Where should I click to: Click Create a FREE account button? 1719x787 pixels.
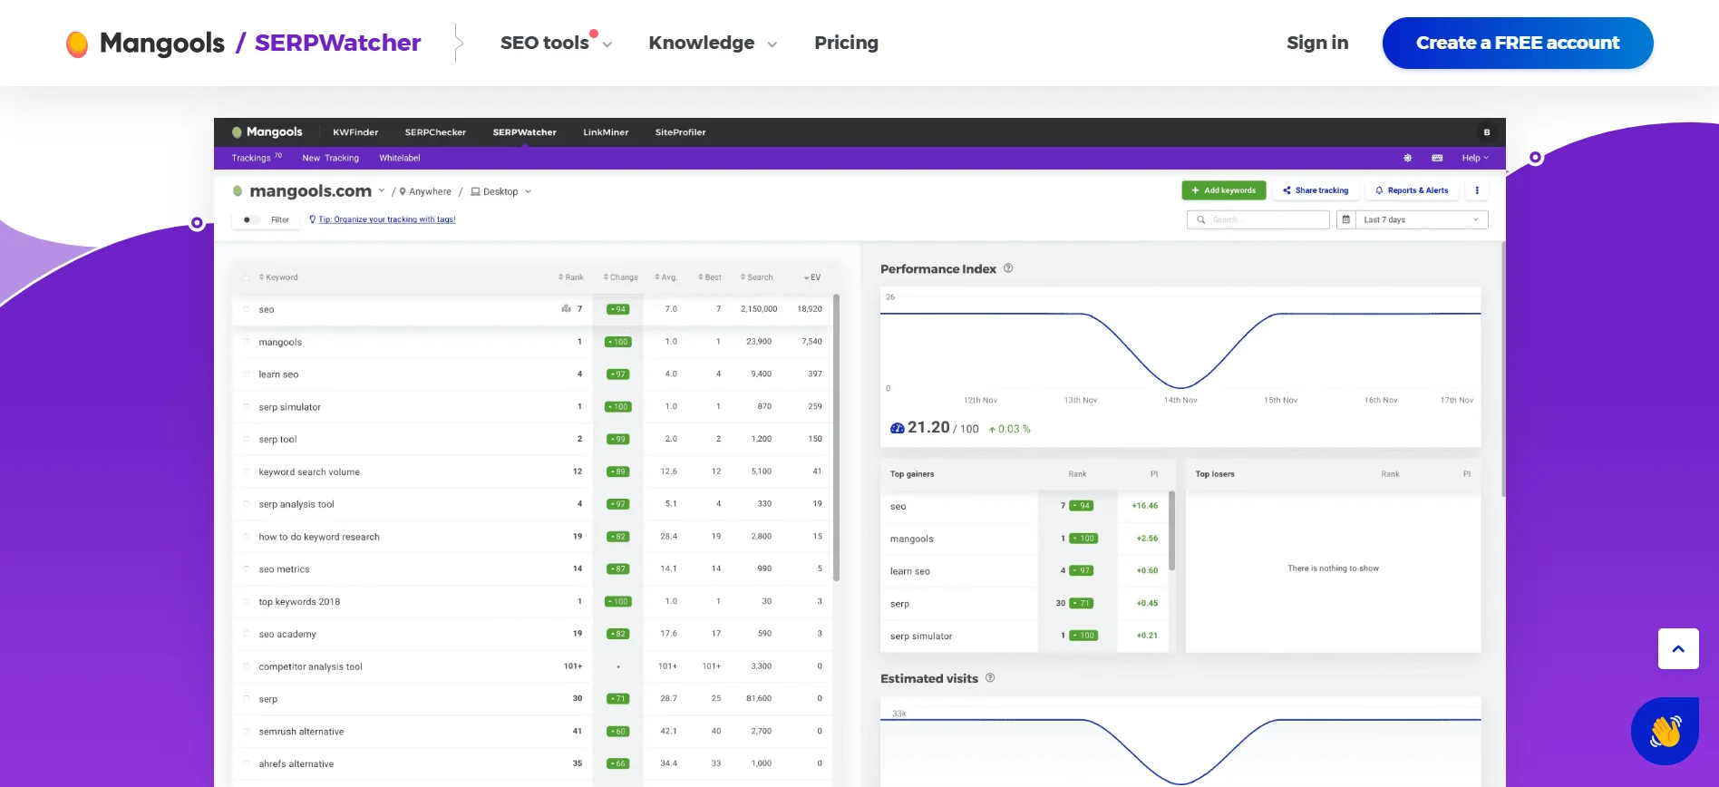coord(1518,43)
